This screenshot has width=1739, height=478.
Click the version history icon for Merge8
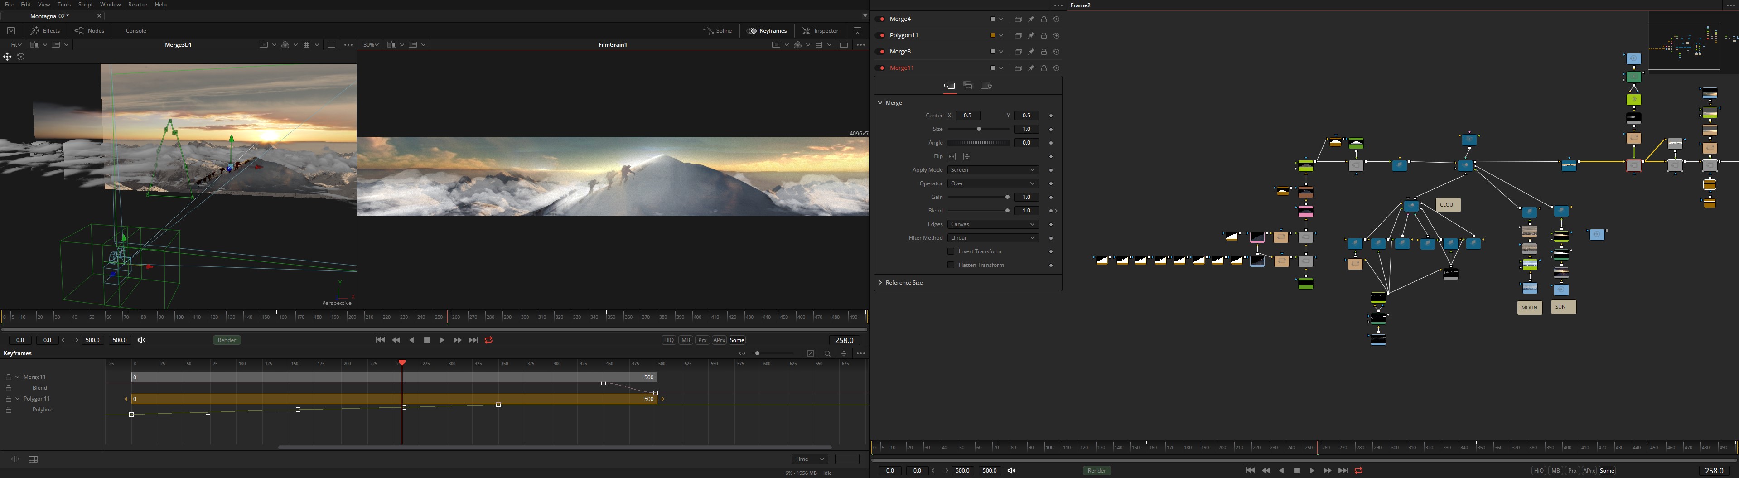tap(1057, 51)
